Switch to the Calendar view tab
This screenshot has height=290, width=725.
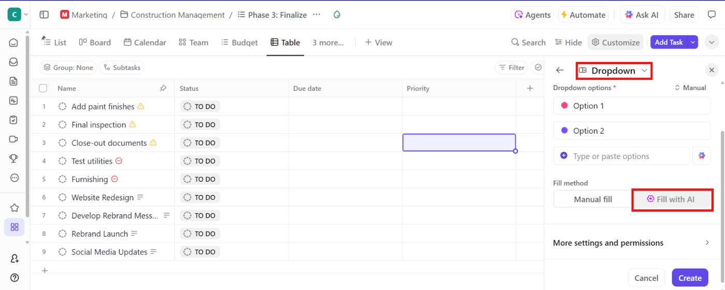145,42
